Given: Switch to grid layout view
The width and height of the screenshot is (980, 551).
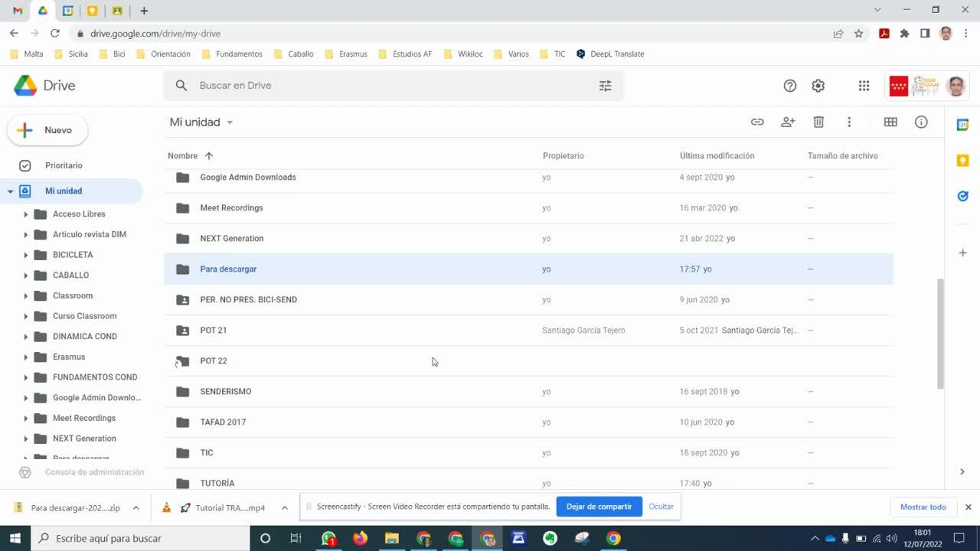Looking at the screenshot, I should pyautogui.click(x=890, y=122).
